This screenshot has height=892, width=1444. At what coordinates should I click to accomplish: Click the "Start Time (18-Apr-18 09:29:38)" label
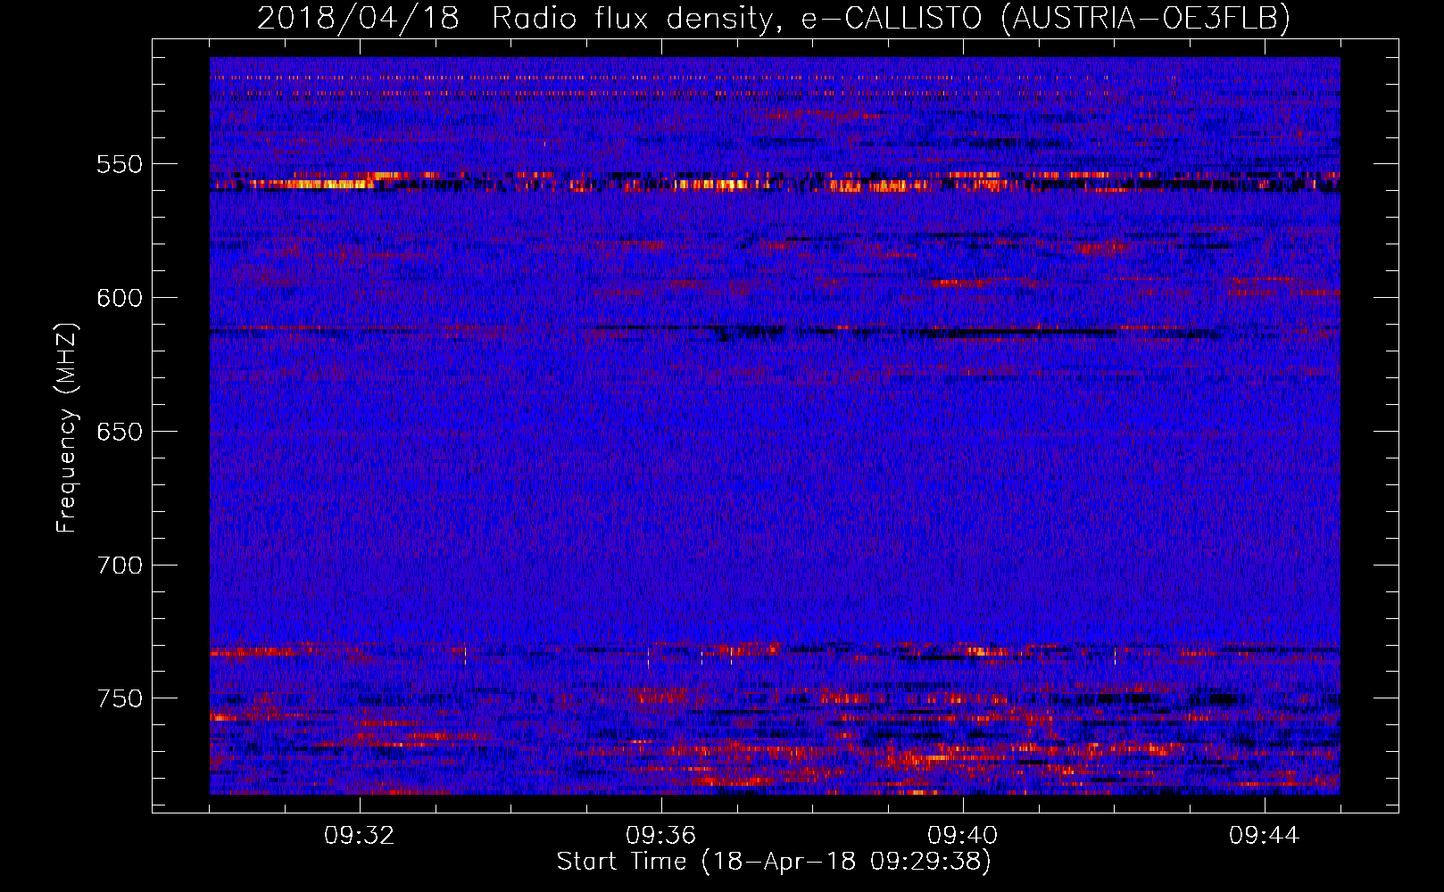774,862
